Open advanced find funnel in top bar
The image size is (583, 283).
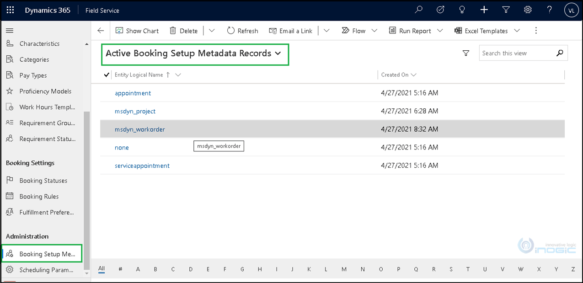(x=506, y=10)
